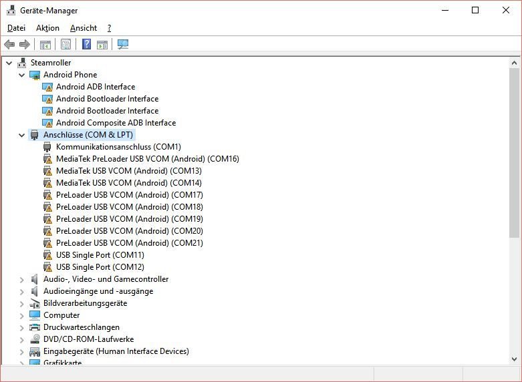Open Properties via toolbar sheet icon

coord(66,44)
